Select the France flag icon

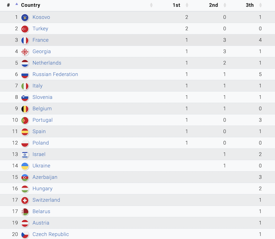click(x=25, y=40)
